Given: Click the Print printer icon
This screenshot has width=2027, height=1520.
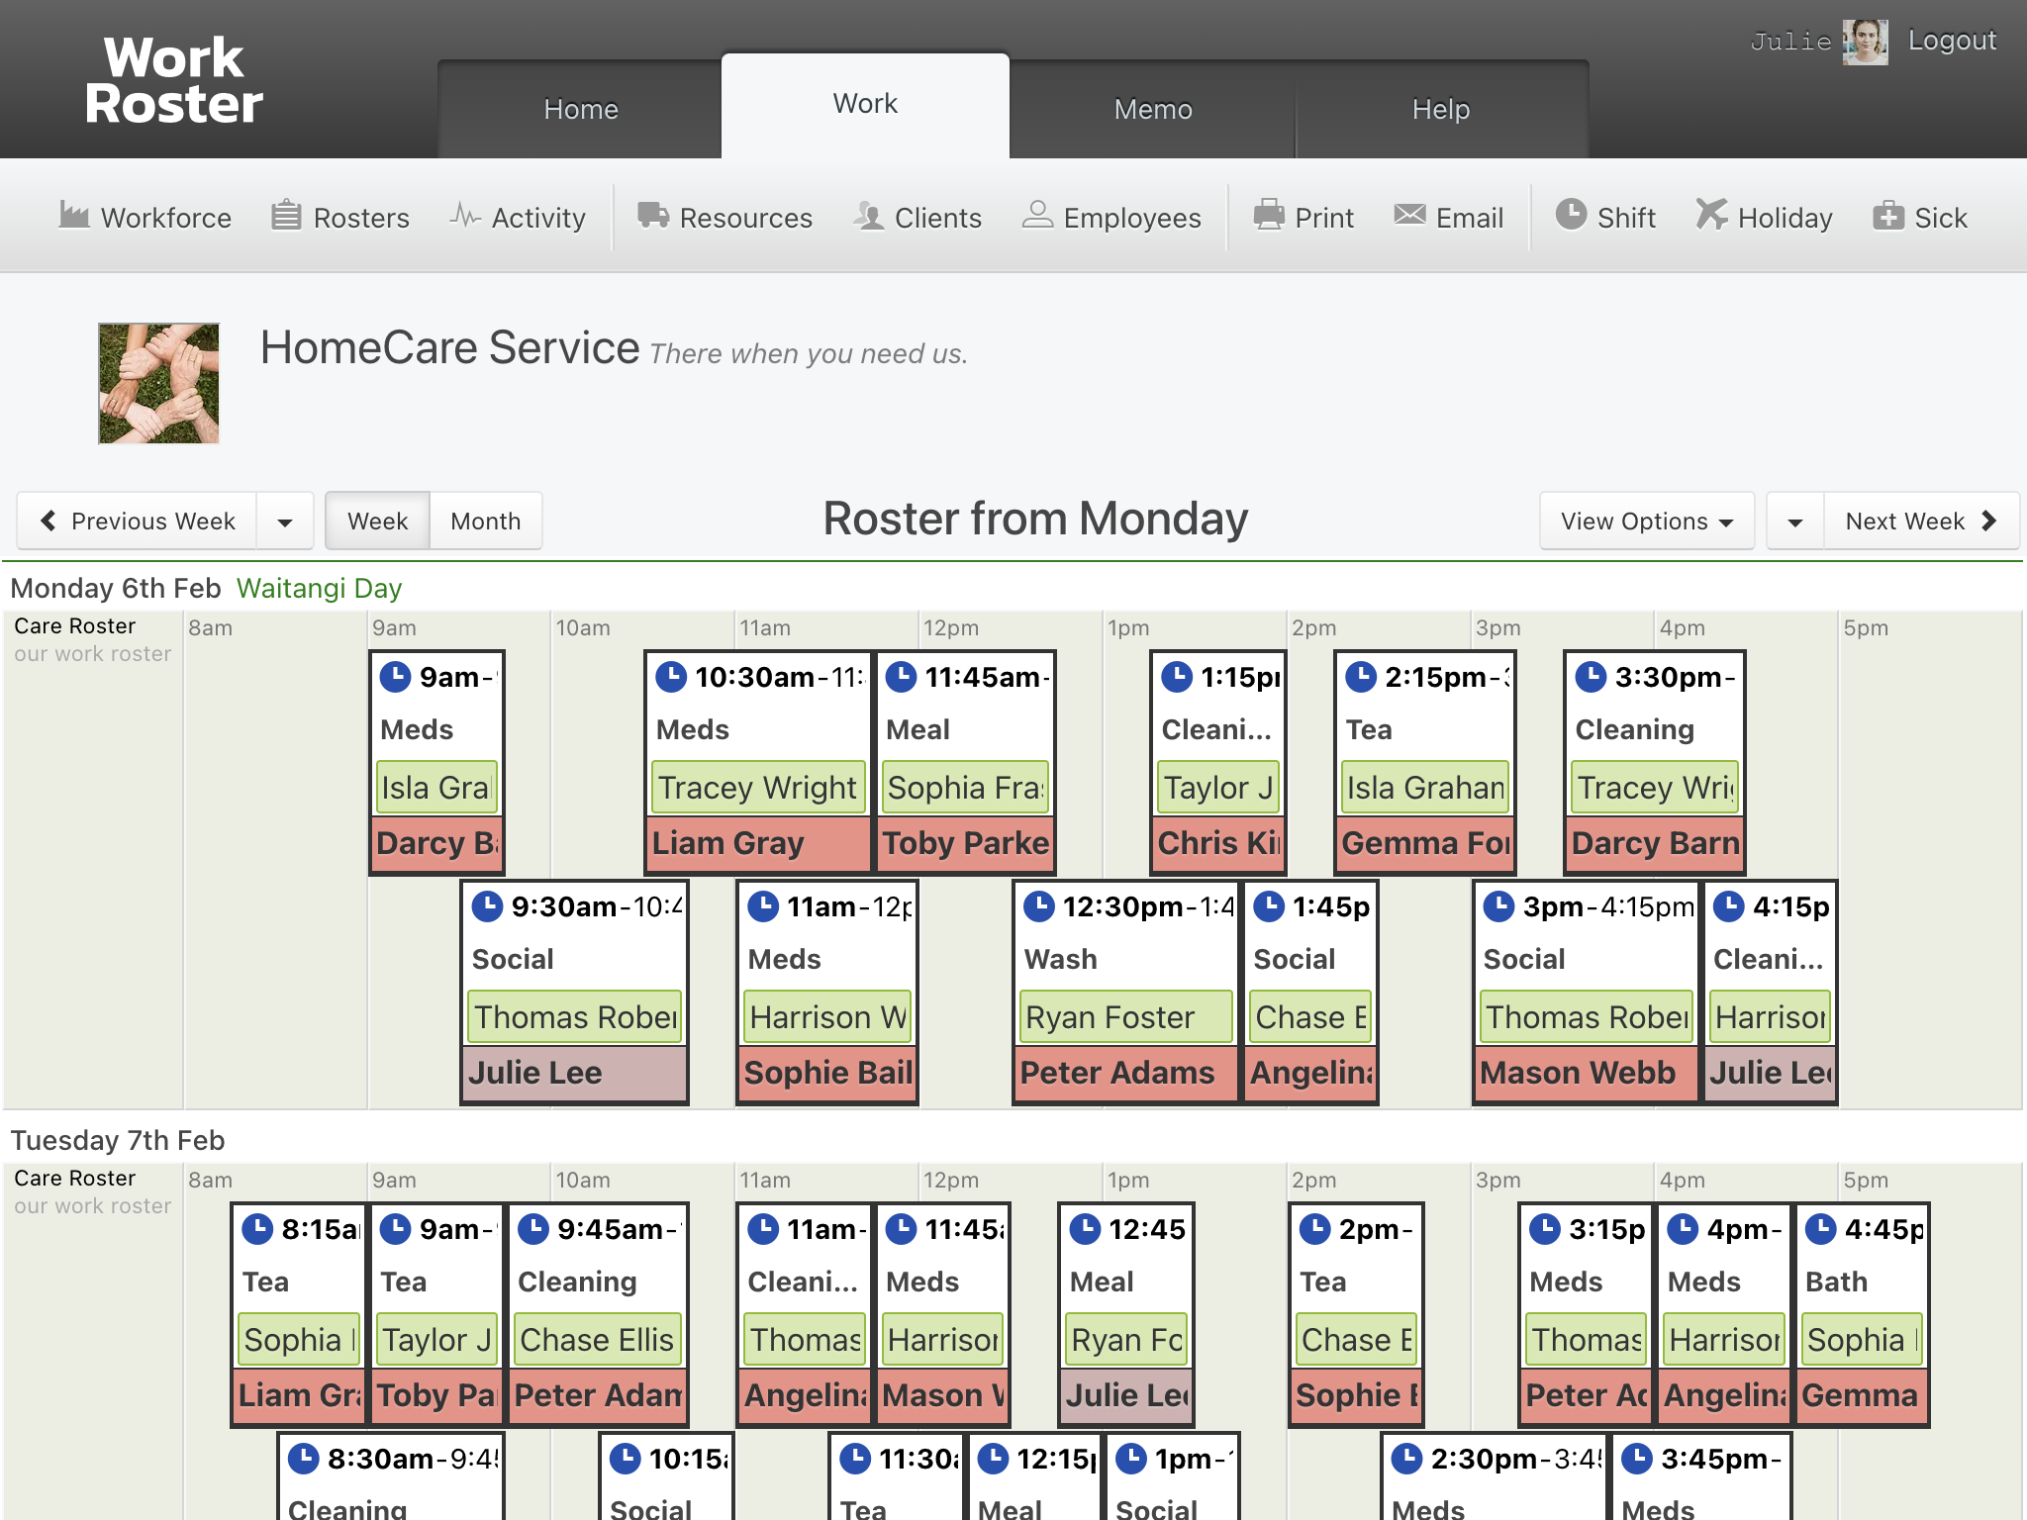Looking at the screenshot, I should (1269, 216).
